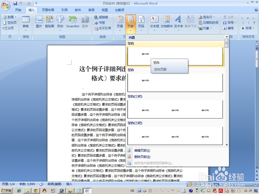Image resolution: width=259 pixels, height=194 pixels.
Task: Choose the second 空白(三栏) footer thumbnail
Action: coord(175,136)
